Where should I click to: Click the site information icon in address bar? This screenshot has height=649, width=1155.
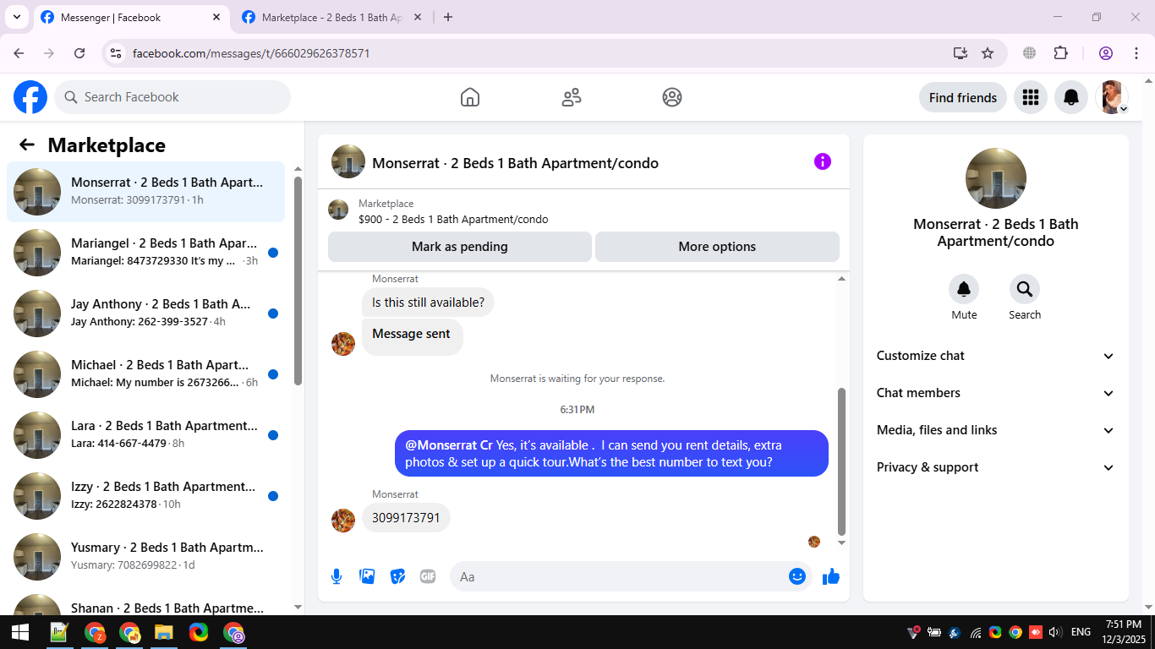(x=117, y=53)
